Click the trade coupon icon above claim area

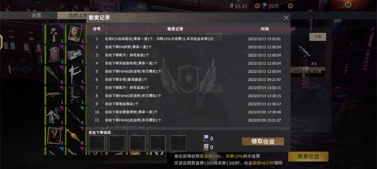coord(206,139)
